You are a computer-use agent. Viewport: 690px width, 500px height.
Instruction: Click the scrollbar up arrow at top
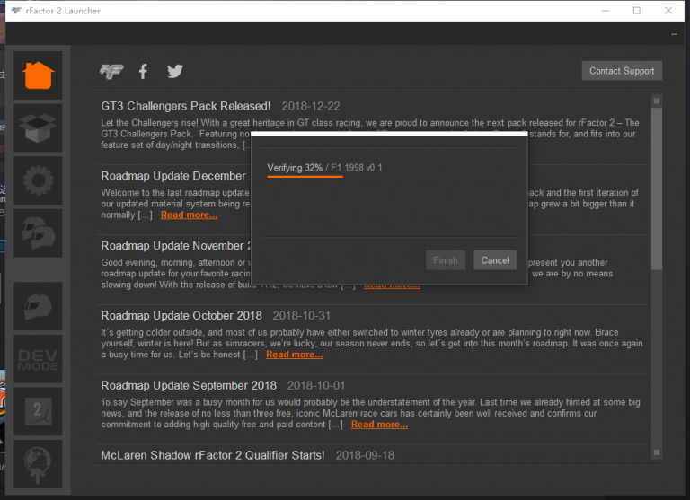(x=656, y=101)
